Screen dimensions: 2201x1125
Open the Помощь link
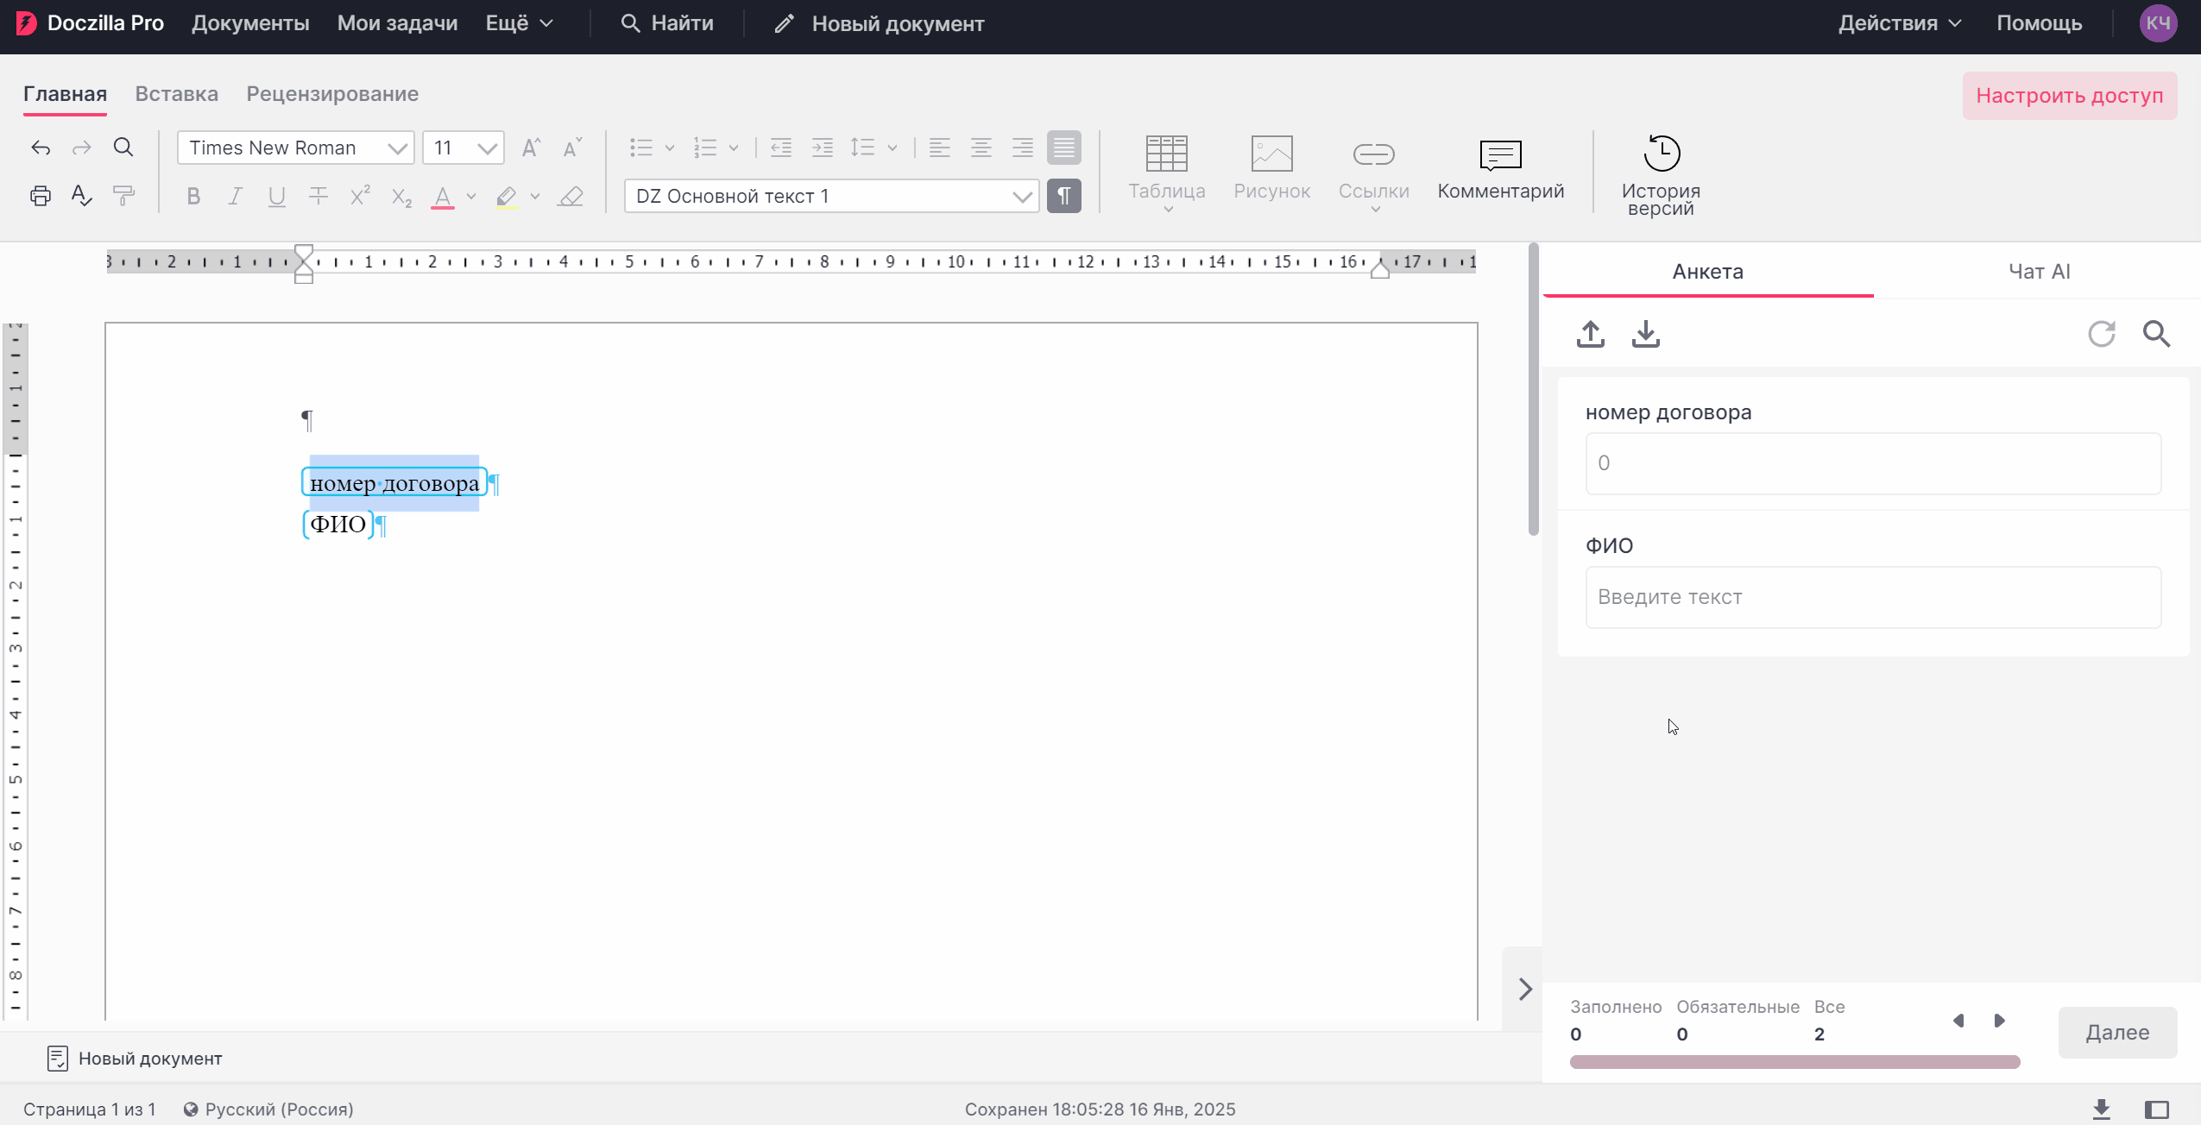[2039, 23]
